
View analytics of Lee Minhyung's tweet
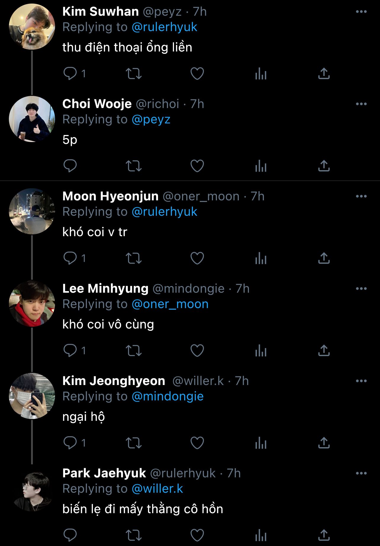[x=261, y=351]
